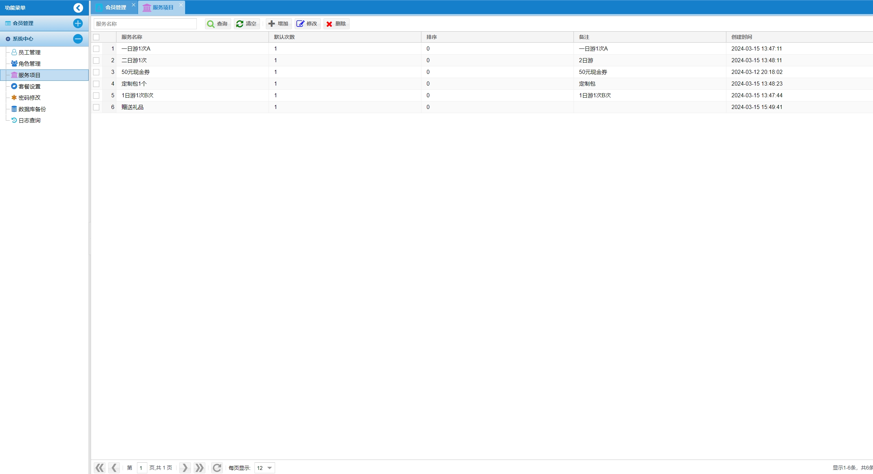Click the 清空 clear button
This screenshot has width=873, height=474.
[x=247, y=24]
